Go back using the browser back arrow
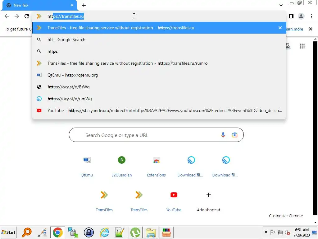Screen dimensions: 318x239 pyautogui.click(x=7, y=16)
